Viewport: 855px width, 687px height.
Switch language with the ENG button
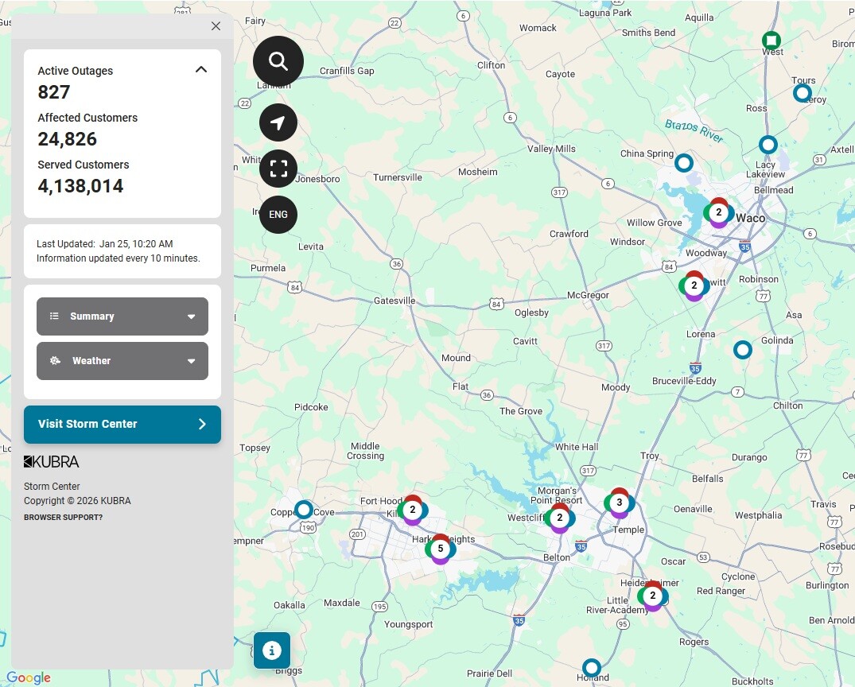tap(278, 215)
